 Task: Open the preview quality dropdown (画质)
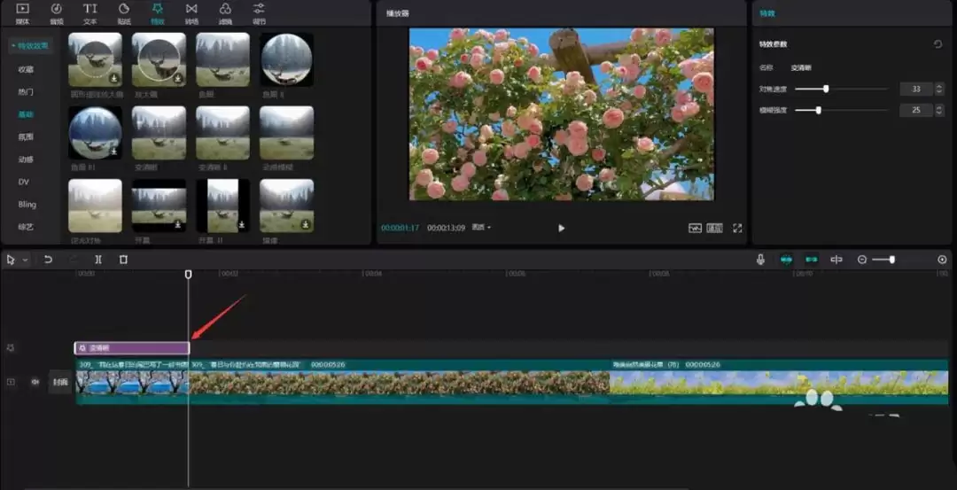tap(481, 228)
